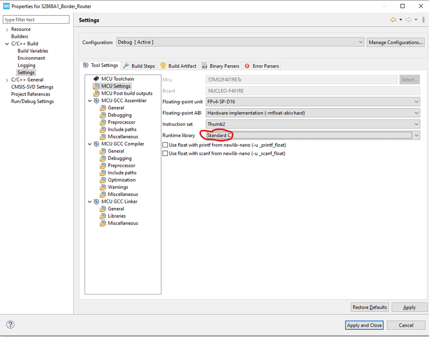Switch to the Build Artifact tab
This screenshot has height=337, width=429.
(178, 66)
